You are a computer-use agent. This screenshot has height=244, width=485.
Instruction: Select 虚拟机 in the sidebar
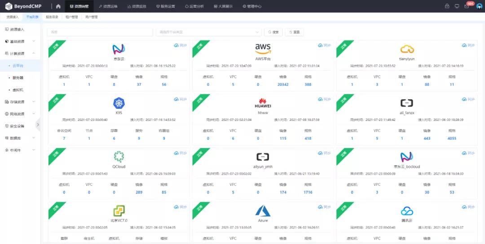pos(20,90)
